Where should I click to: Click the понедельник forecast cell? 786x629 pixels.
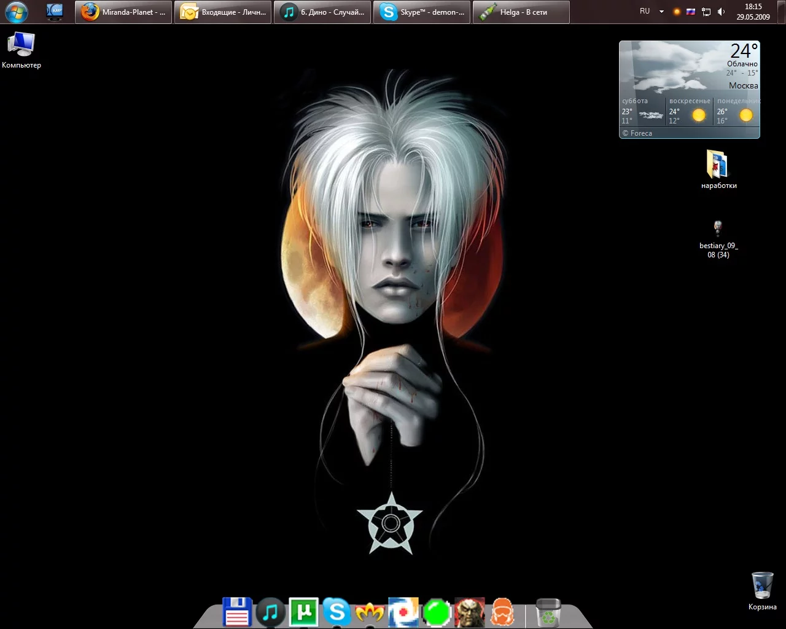click(737, 111)
